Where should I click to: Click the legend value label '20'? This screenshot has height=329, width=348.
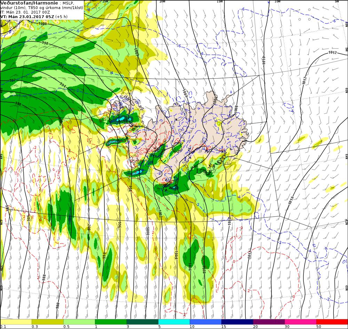click(x=255, y=327)
